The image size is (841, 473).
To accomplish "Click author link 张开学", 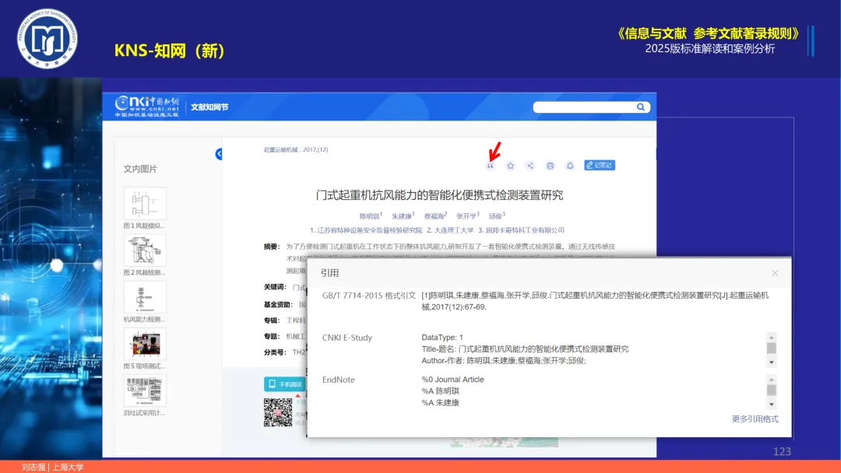I will 466,215.
